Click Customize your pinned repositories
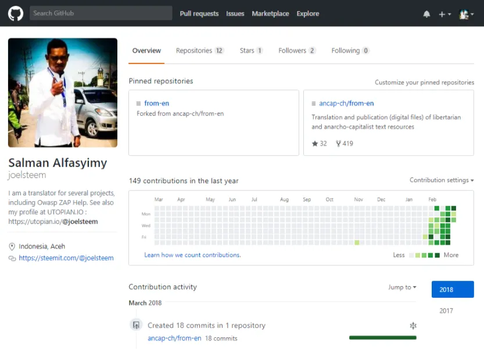484x350 pixels. coord(424,83)
